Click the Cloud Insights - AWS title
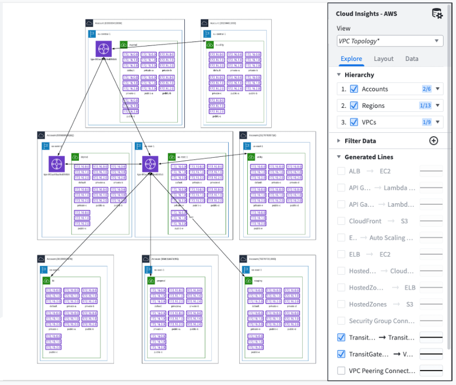This screenshot has height=385, width=456. (x=366, y=13)
